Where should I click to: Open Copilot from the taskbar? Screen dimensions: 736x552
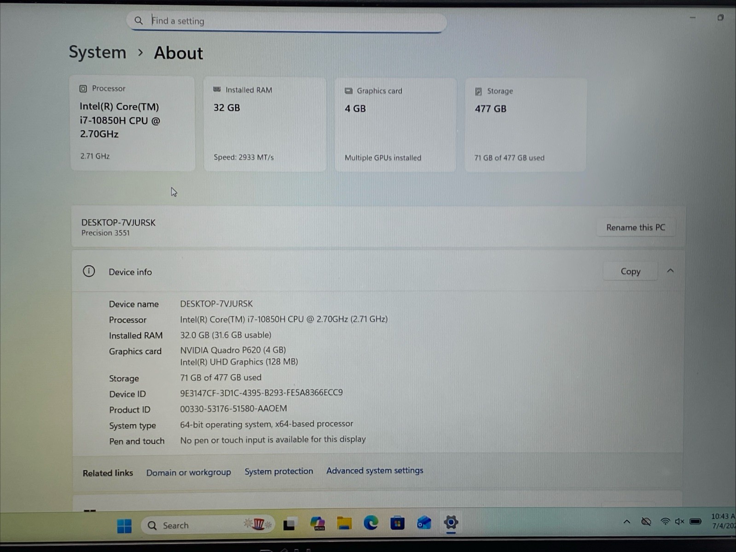317,523
